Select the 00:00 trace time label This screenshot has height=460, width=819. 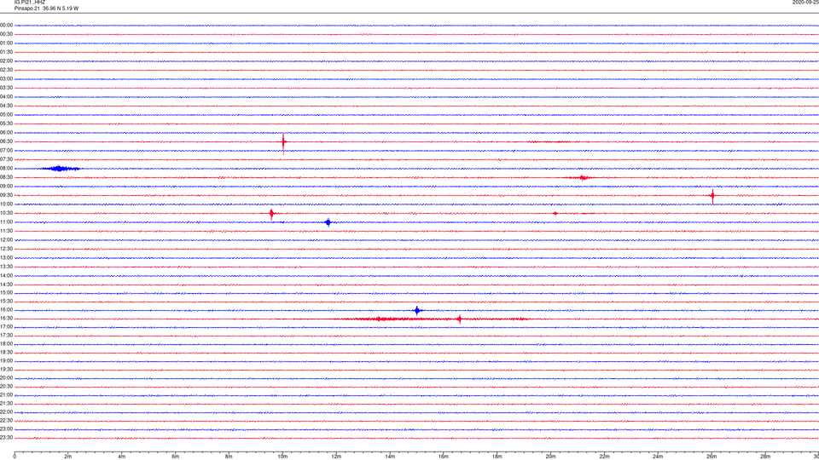6,25
